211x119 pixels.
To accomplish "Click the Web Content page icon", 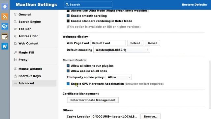I will (x=15, y=43).
